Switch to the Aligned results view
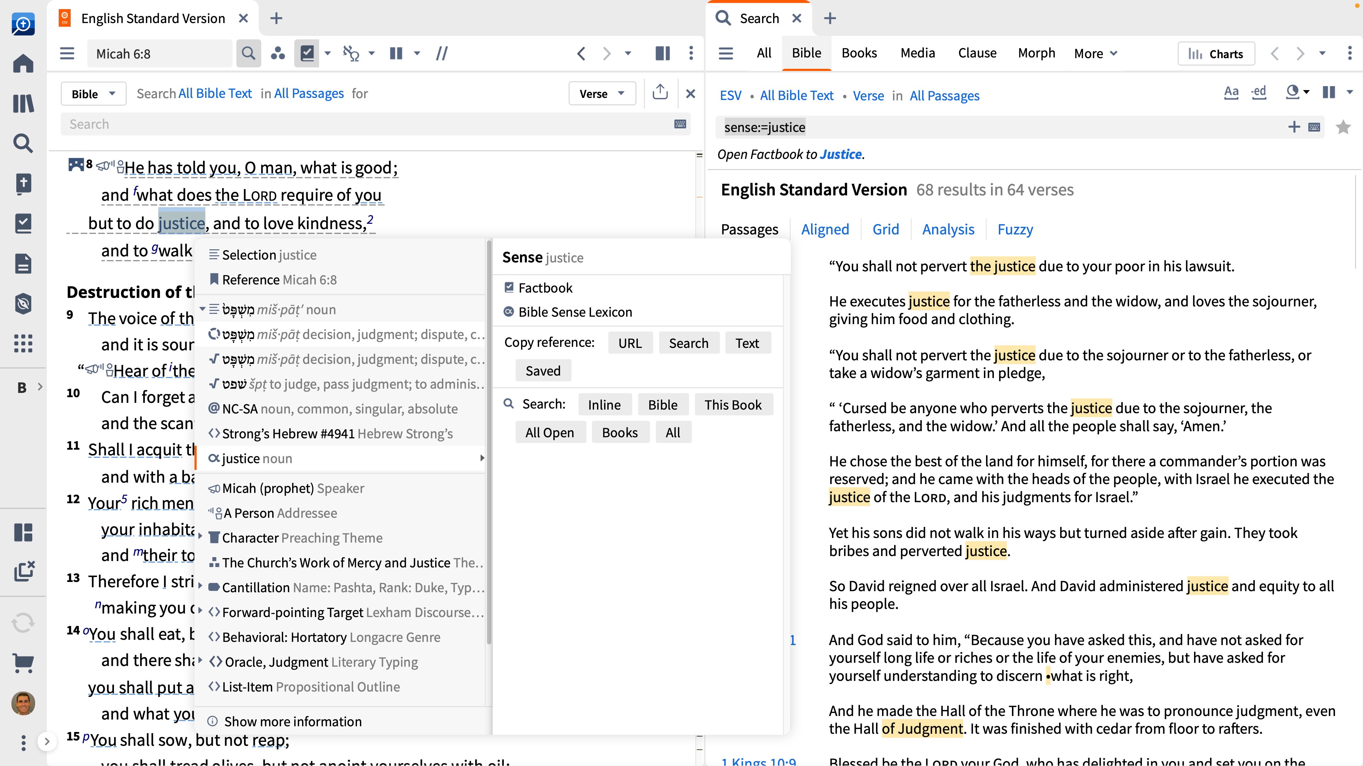 825,229
